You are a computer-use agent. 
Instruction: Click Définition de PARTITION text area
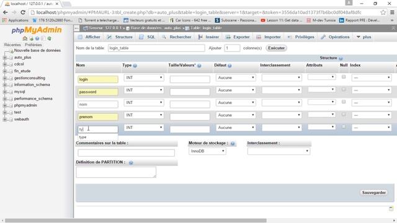point(116,172)
